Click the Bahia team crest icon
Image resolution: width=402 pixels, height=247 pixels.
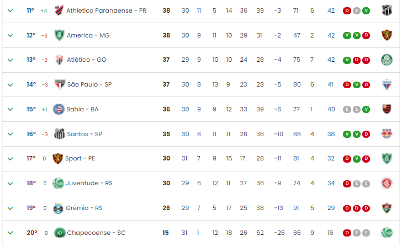pos(59,109)
